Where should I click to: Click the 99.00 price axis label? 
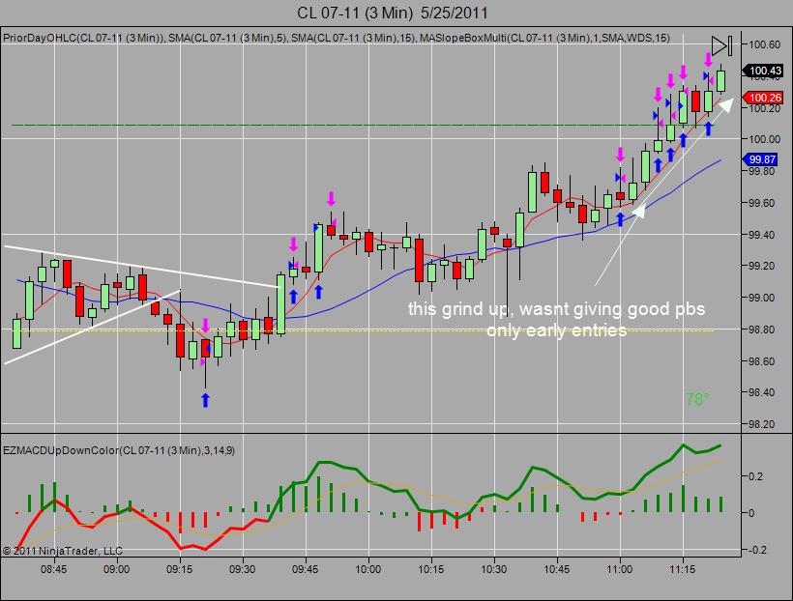pyautogui.click(x=762, y=298)
